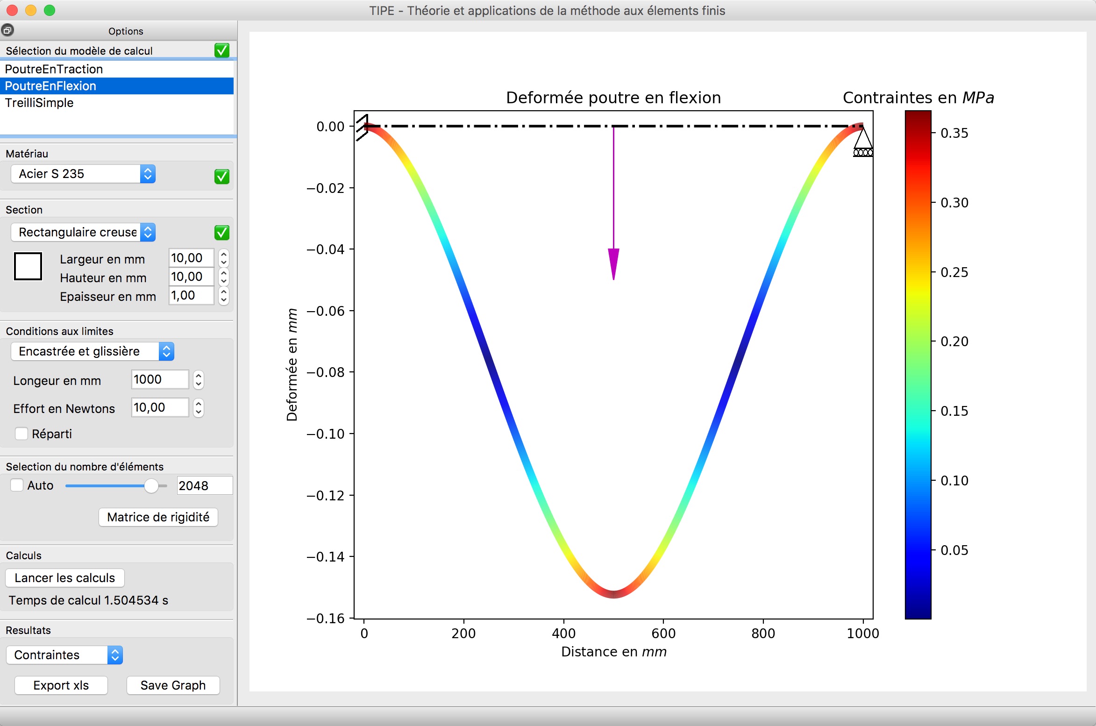This screenshot has width=1096, height=726.
Task: Click green checkmark beside Rectangulaire creuse section
Action: coord(221,232)
